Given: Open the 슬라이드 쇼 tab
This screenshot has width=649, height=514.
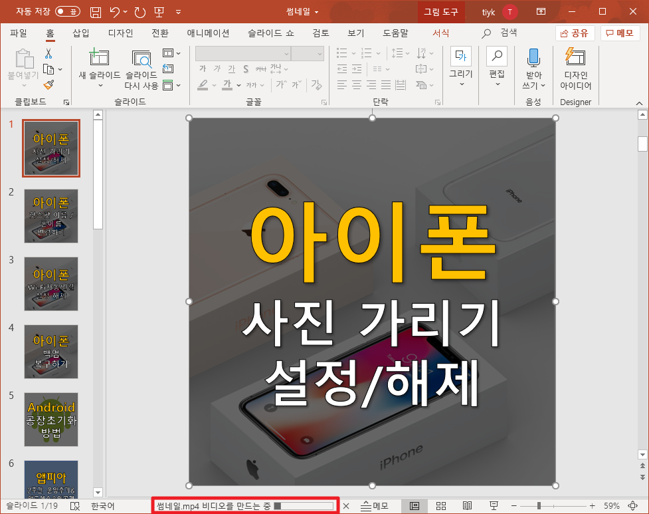Looking at the screenshot, I should click(270, 33).
